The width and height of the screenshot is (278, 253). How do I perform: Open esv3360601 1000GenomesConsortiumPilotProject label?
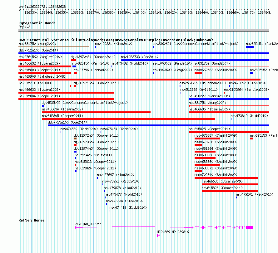tap(196, 44)
